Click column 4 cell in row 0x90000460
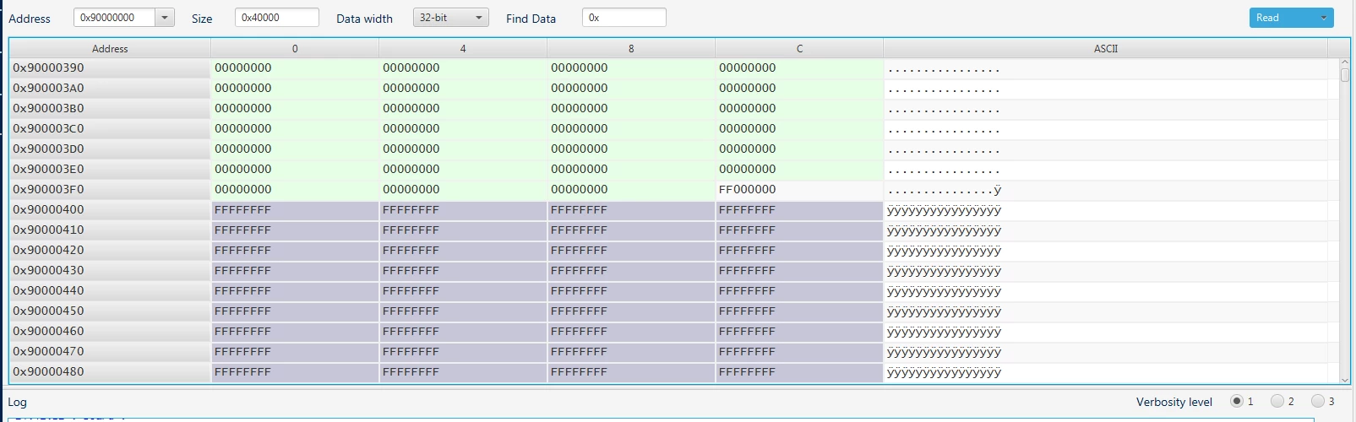Image resolution: width=1356 pixels, height=422 pixels. click(463, 332)
